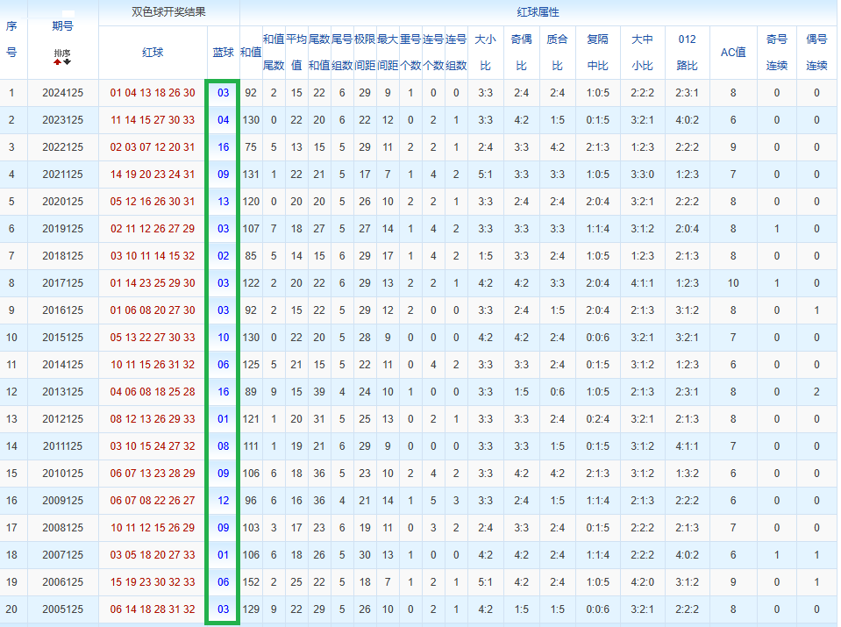
Task: Click sum value 152 in row 2006125
Action: [x=251, y=582]
